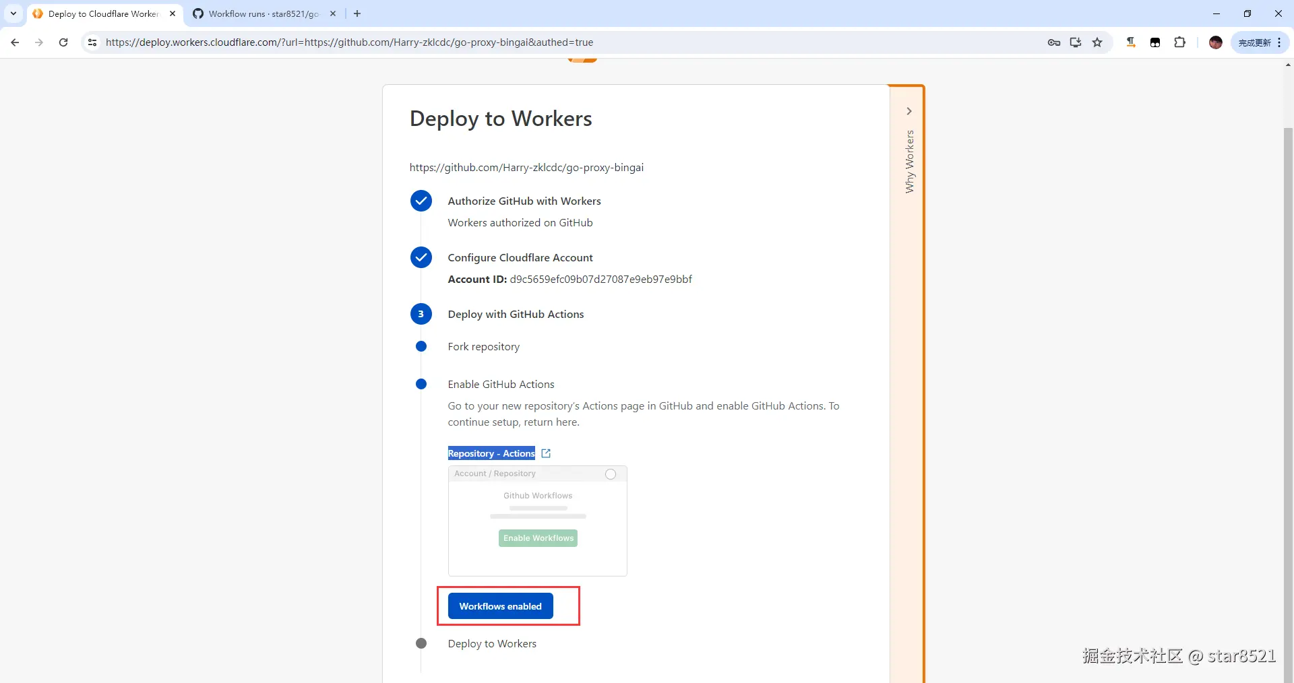Open the browser extensions puzzle icon

tap(1179, 42)
